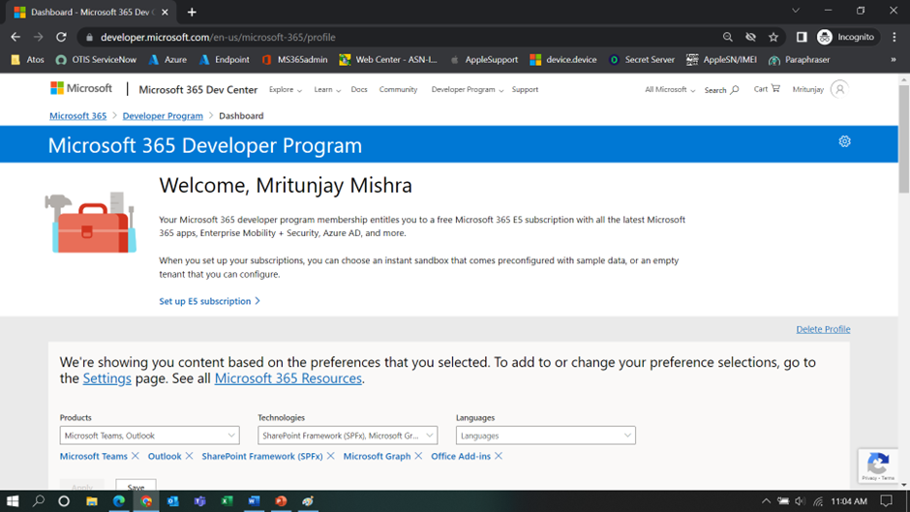This screenshot has width=910, height=512.
Task: Click the Delete Profile link
Action: point(823,329)
